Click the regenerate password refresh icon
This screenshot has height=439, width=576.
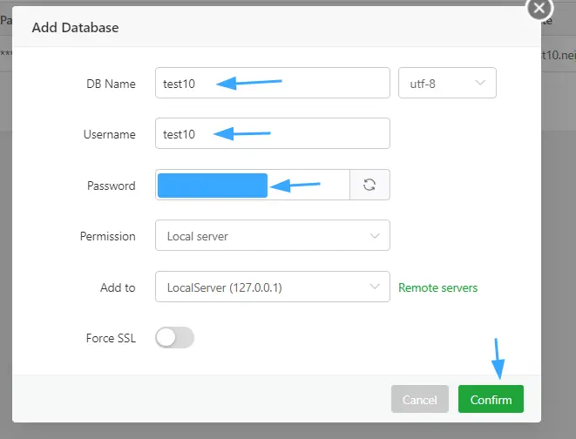click(369, 185)
